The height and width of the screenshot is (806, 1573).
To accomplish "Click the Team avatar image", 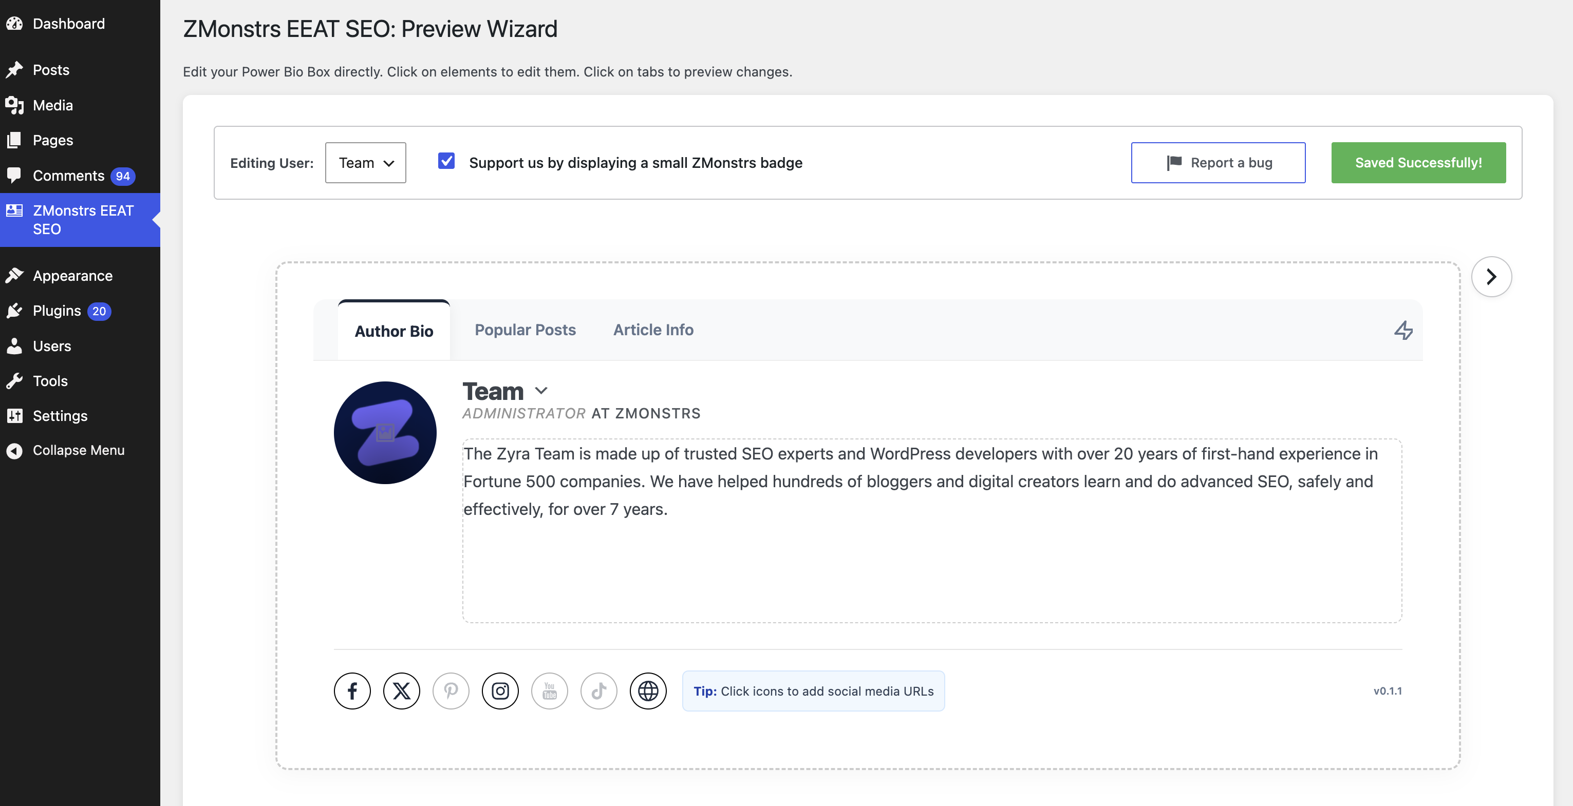I will tap(385, 433).
